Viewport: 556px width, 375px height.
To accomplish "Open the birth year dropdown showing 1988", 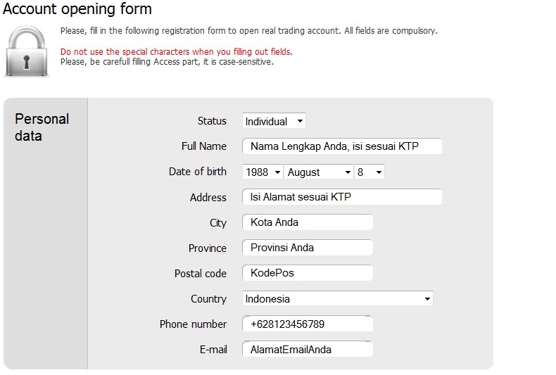I will [263, 172].
